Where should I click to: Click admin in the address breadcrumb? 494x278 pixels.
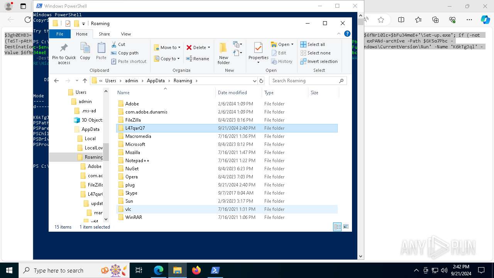tap(132, 81)
